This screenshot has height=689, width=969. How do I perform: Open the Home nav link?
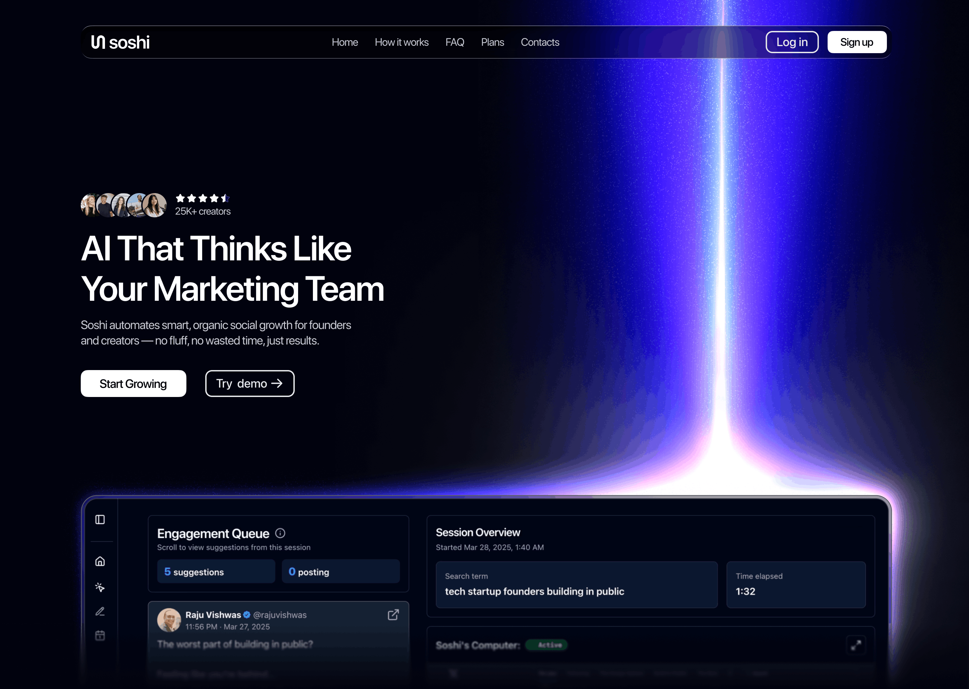(345, 42)
